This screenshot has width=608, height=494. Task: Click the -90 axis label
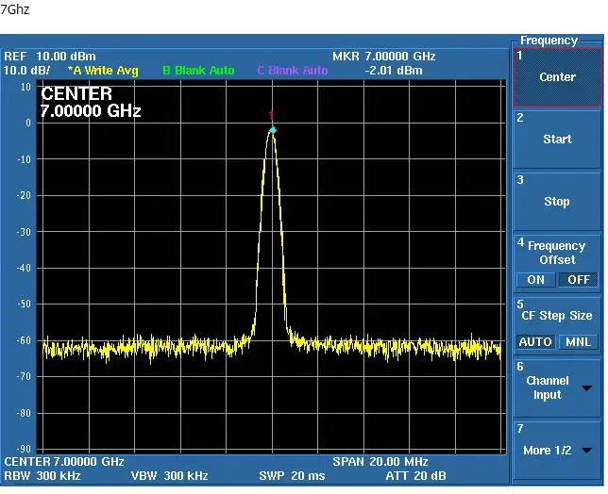coord(24,449)
